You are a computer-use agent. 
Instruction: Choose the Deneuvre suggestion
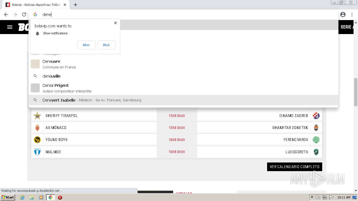point(183,64)
